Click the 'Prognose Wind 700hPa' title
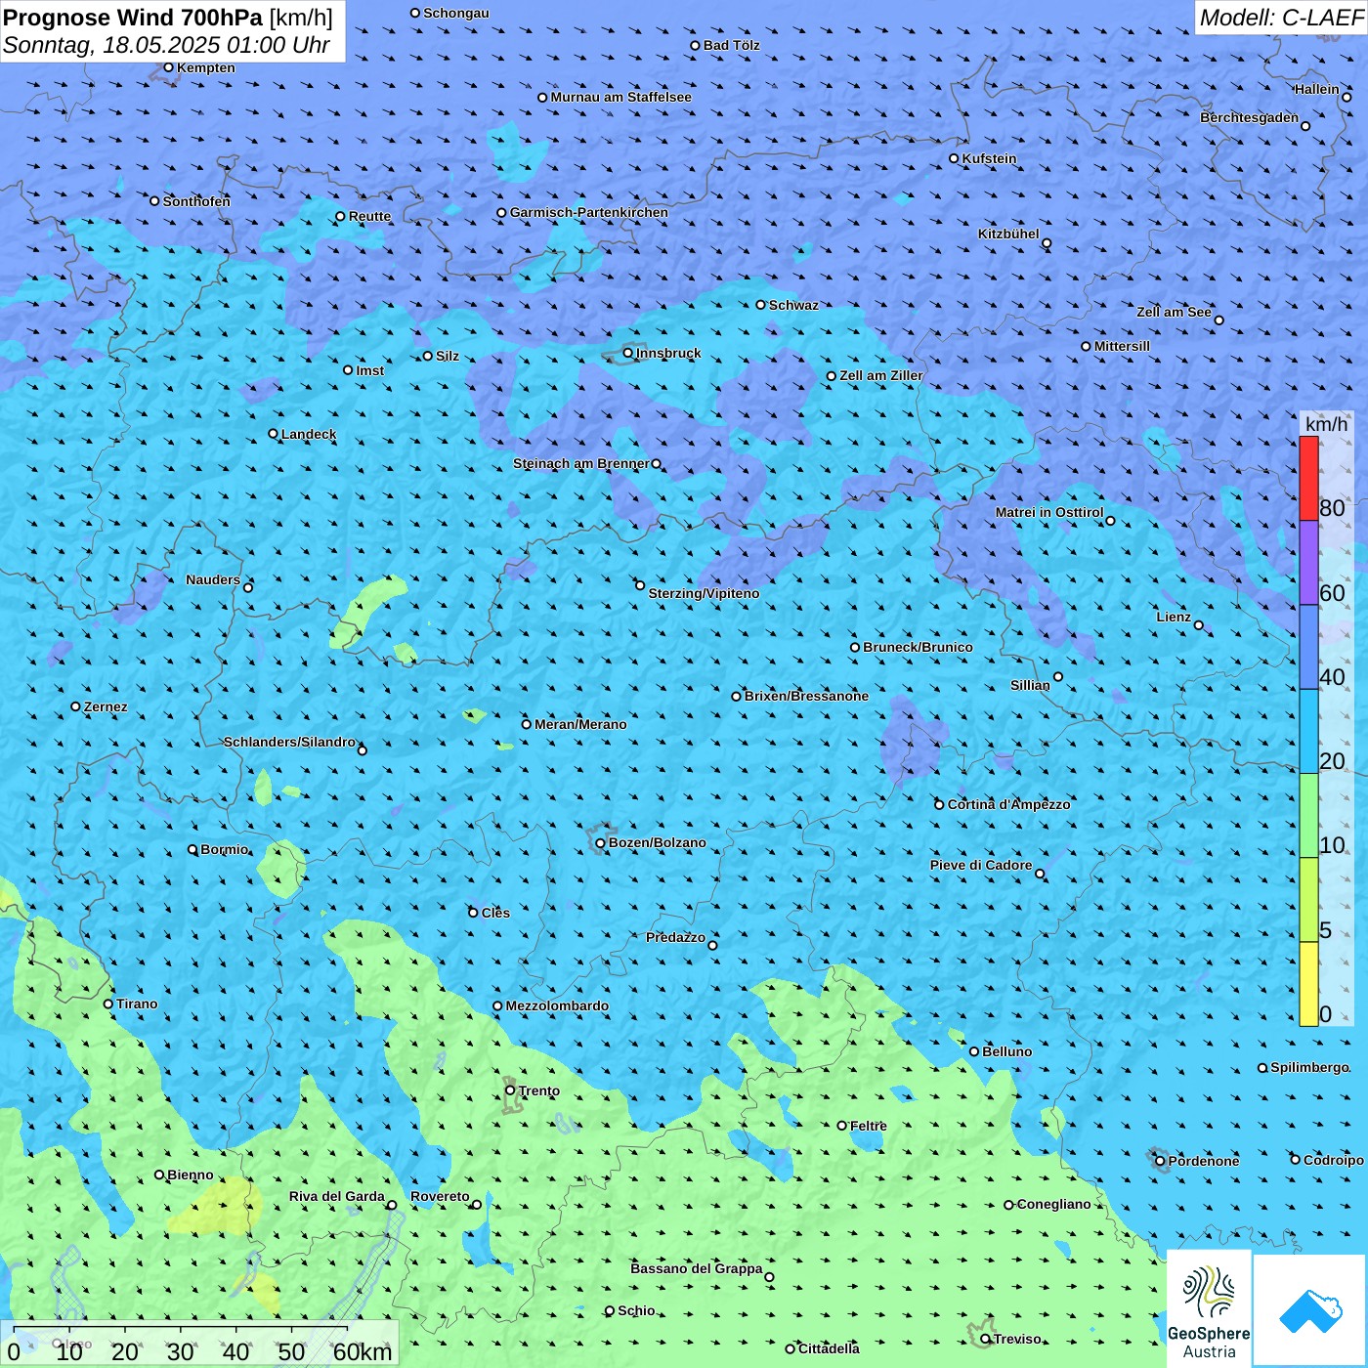This screenshot has width=1368, height=1368. click(x=134, y=18)
